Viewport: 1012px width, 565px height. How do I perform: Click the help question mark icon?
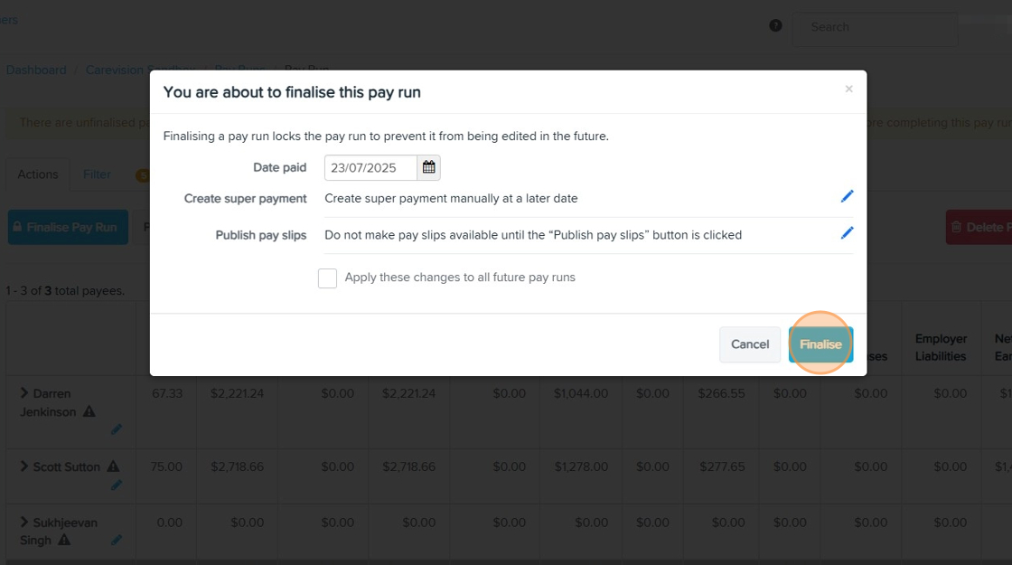[x=775, y=25]
